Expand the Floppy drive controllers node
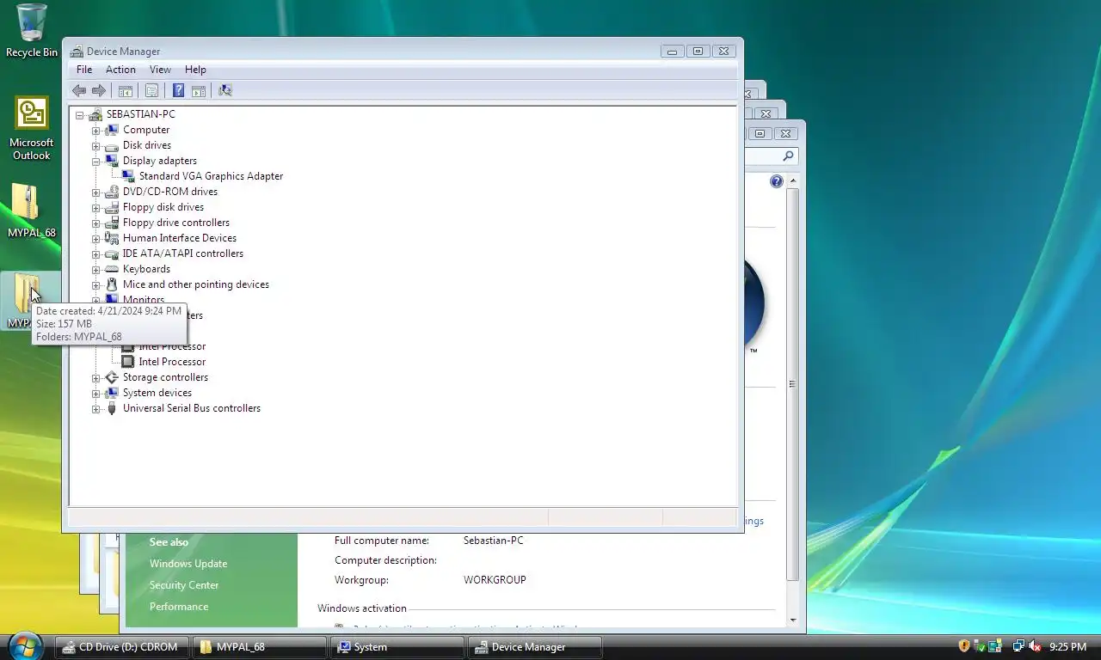This screenshot has height=660, width=1101. pyautogui.click(x=95, y=223)
